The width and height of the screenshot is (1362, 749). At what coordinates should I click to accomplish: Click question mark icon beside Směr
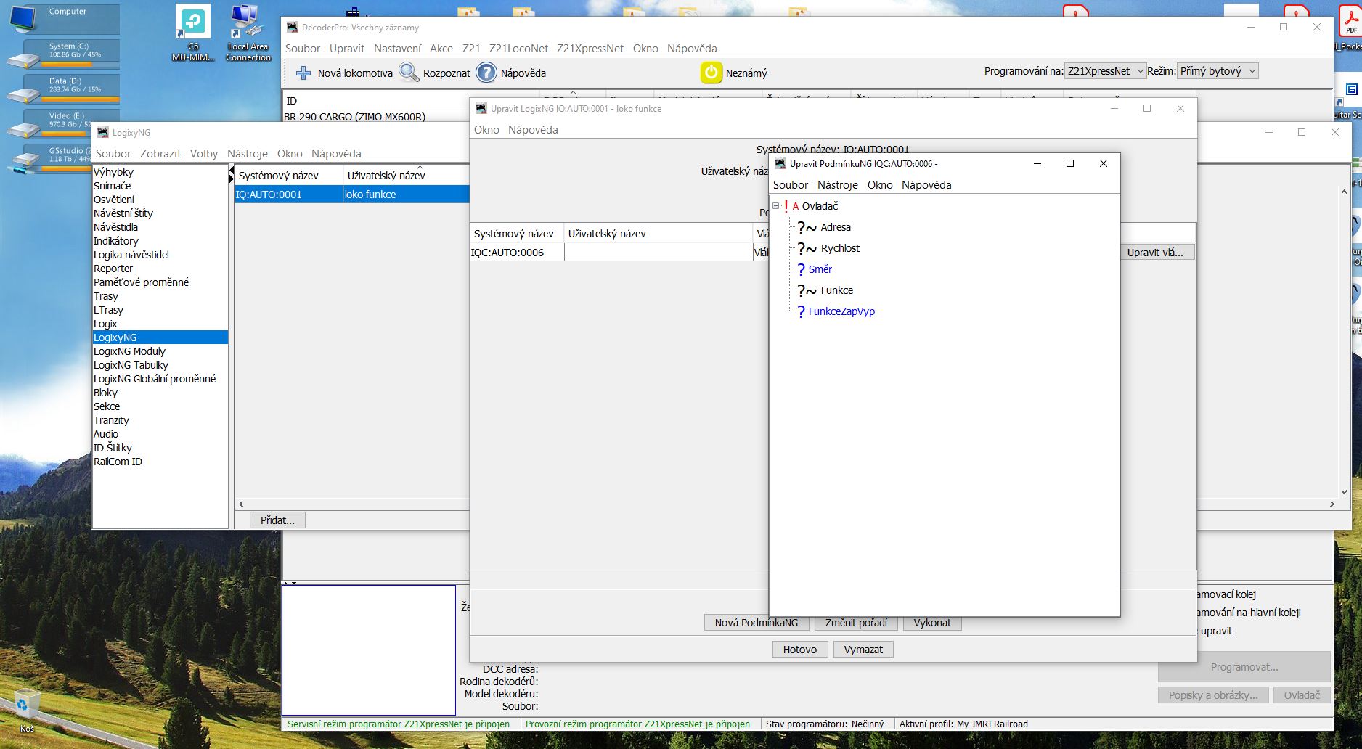(x=801, y=269)
